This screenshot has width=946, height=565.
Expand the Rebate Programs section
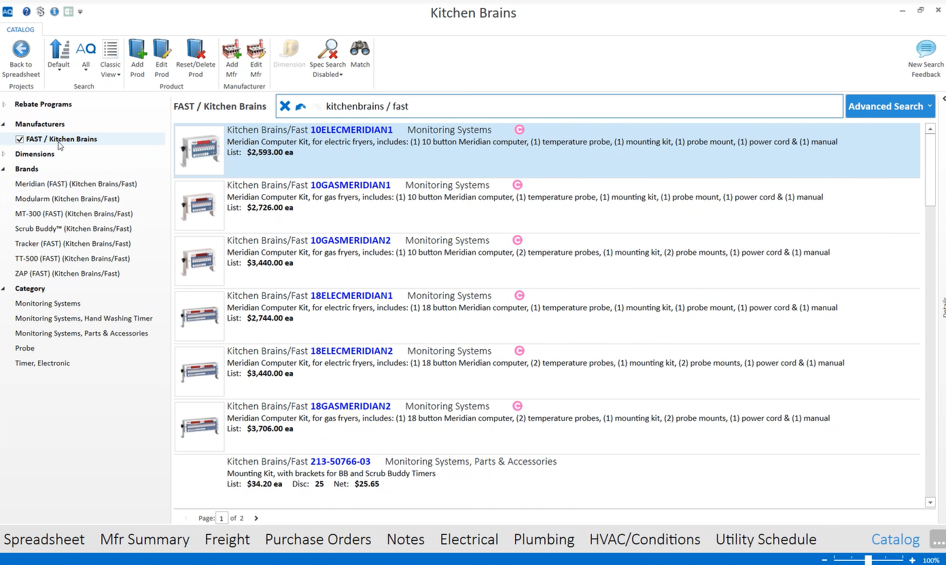(4, 105)
